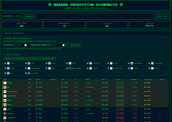Click the Livestock icon in the table row
This screenshot has width=172, height=122.
(5, 118)
